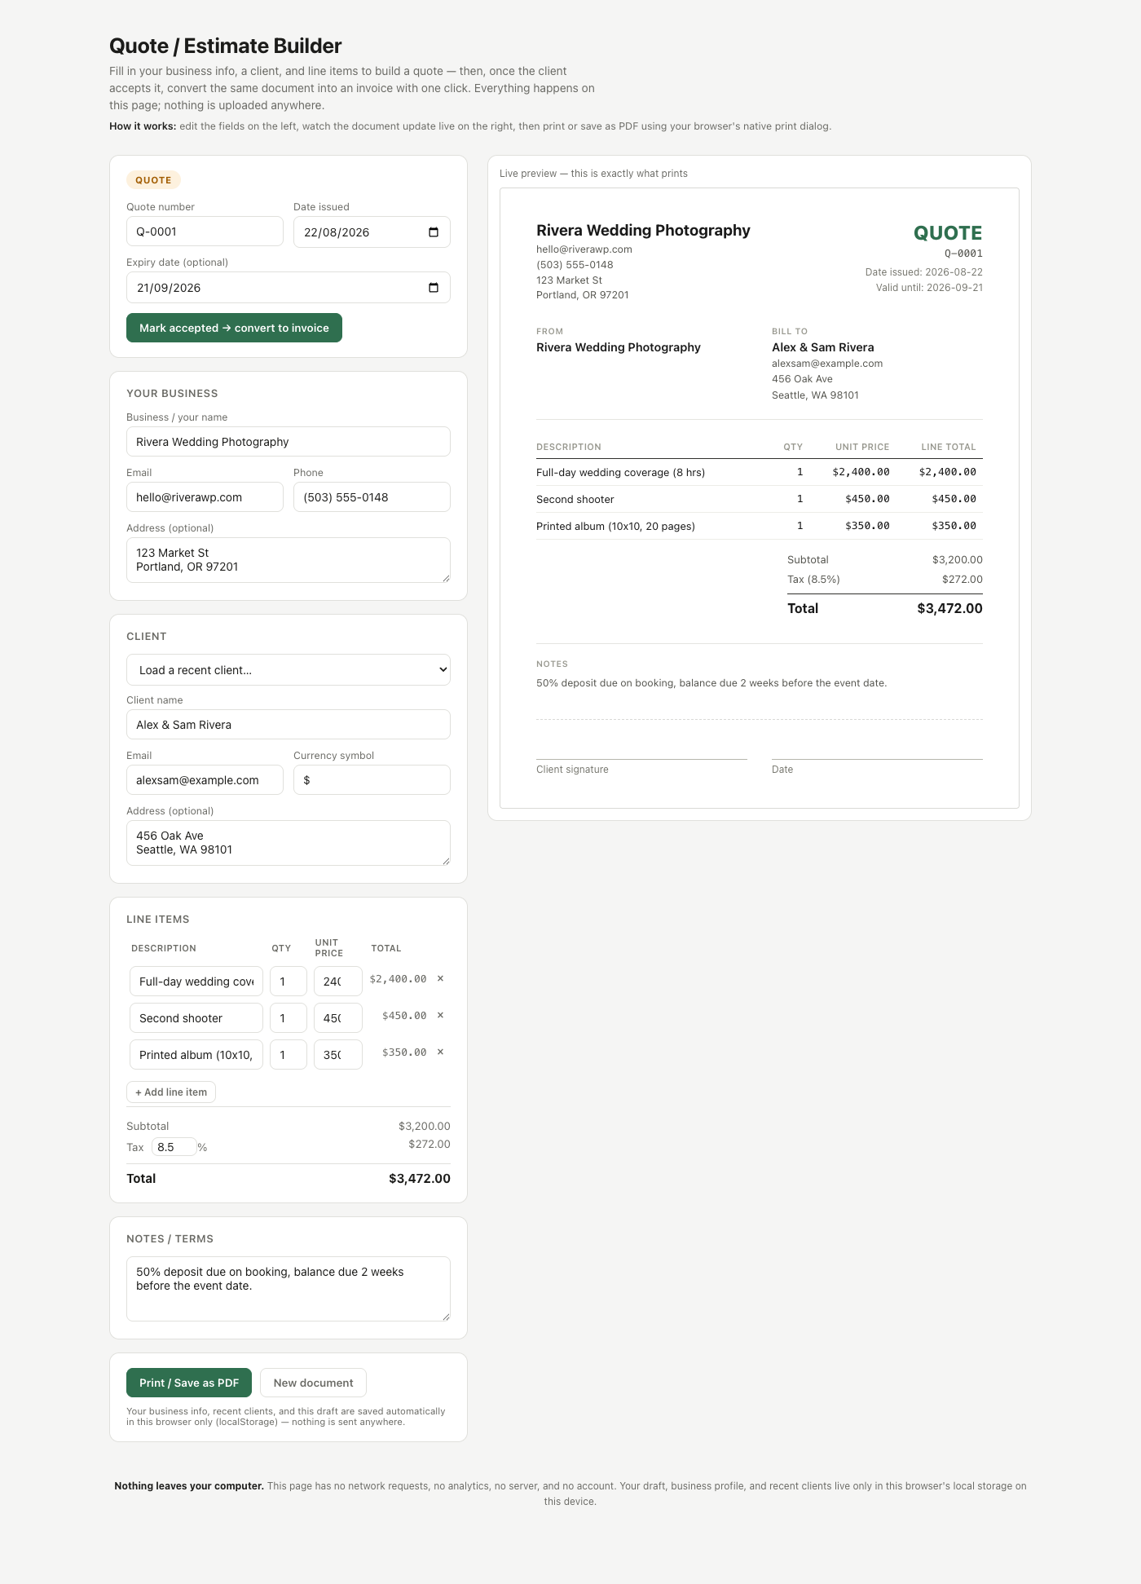The height and width of the screenshot is (1584, 1141).
Task: Open the Date issued calendar picker icon
Action: 434,232
